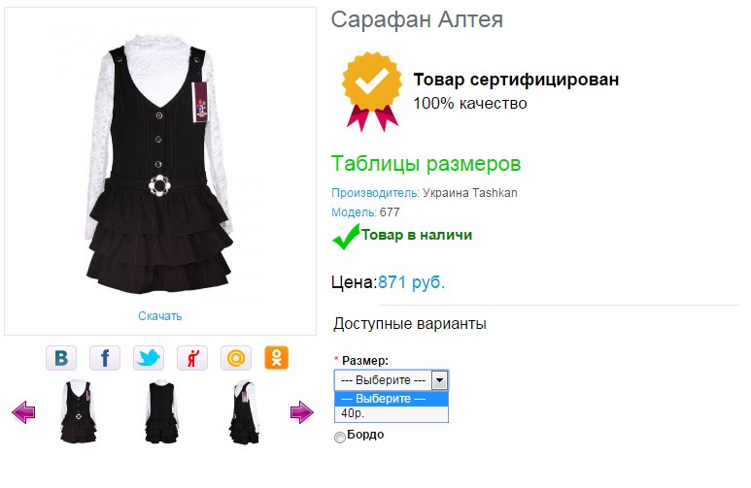The image size is (751, 488).
Task: Select the Бордо color radio button
Action: coord(340,438)
